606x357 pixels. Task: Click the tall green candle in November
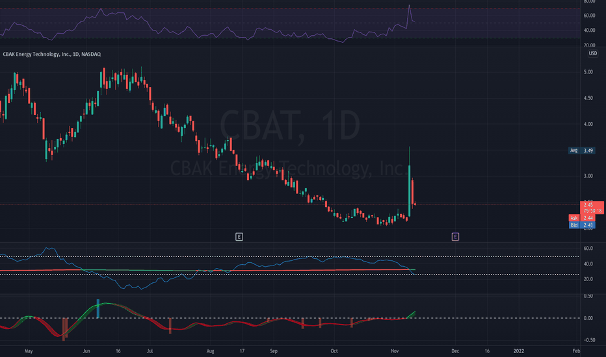pyautogui.click(x=409, y=191)
